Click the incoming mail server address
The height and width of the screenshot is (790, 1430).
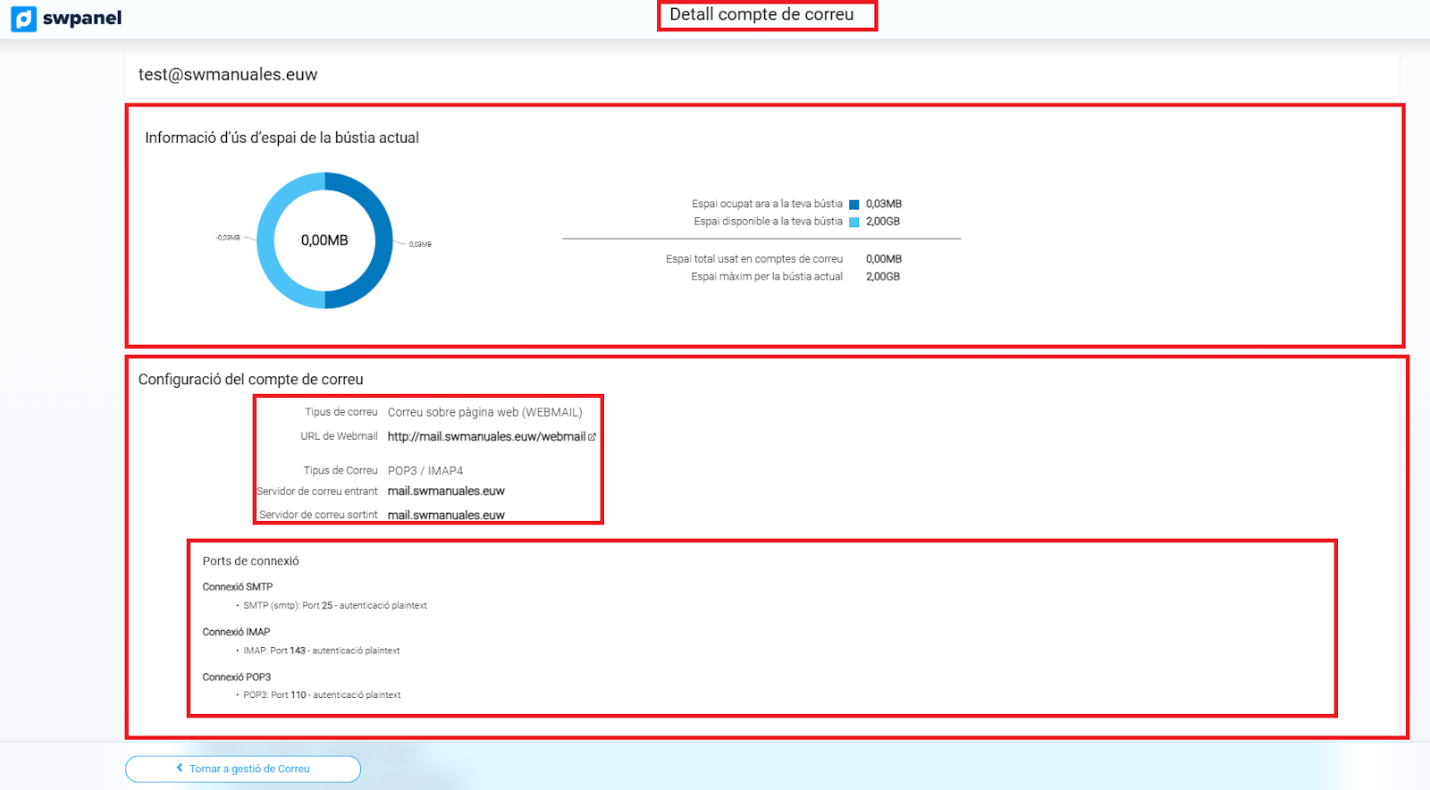(x=446, y=492)
